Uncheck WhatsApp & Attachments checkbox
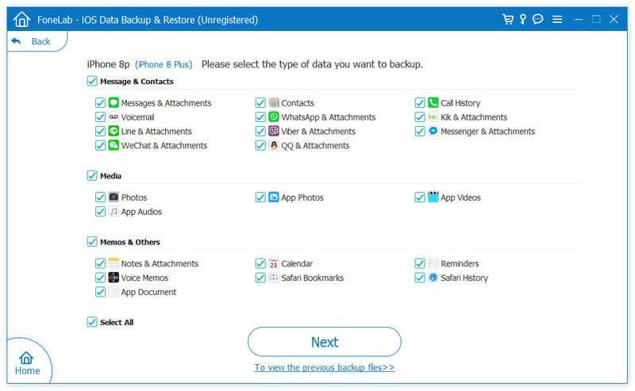 pos(260,117)
